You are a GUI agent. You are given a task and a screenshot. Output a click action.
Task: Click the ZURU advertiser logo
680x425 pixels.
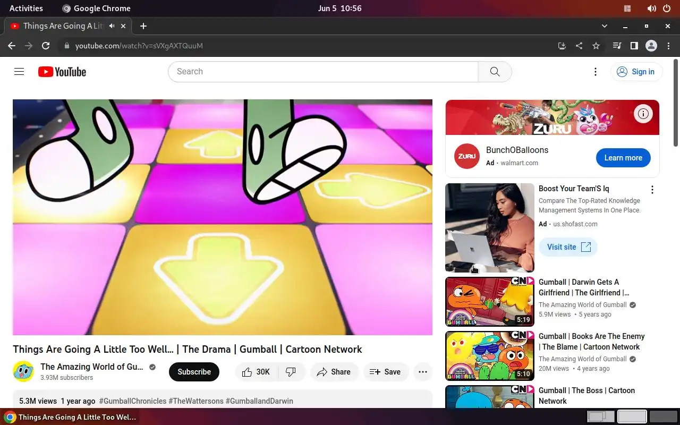tap(467, 156)
